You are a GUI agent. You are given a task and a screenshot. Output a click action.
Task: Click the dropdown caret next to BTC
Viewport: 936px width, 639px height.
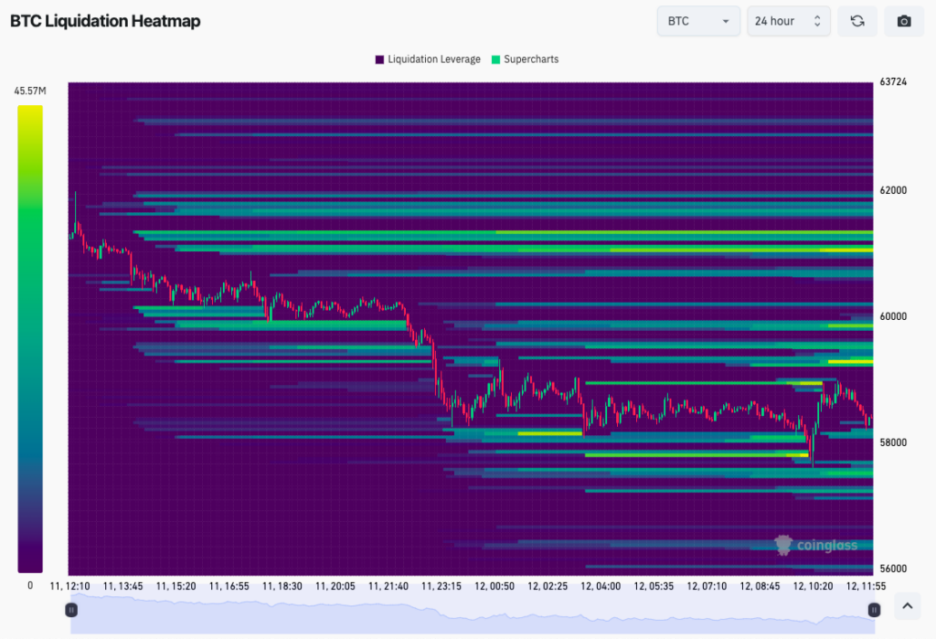pyautogui.click(x=727, y=20)
